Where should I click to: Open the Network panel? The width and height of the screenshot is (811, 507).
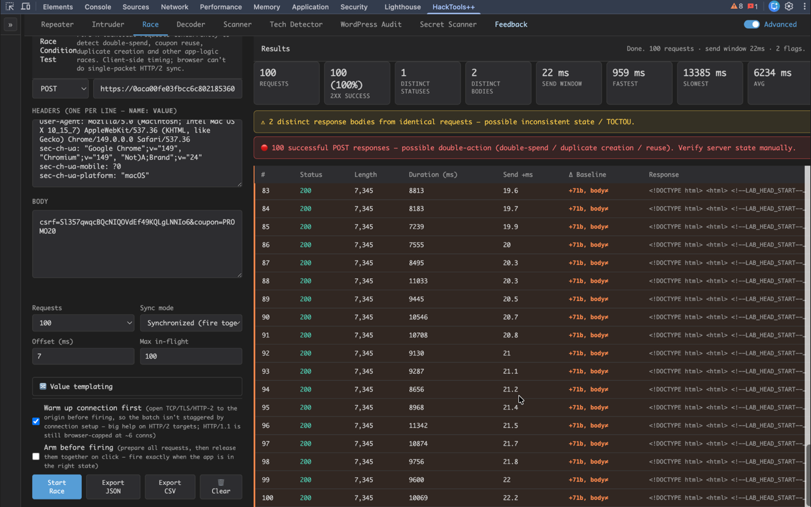click(x=174, y=7)
